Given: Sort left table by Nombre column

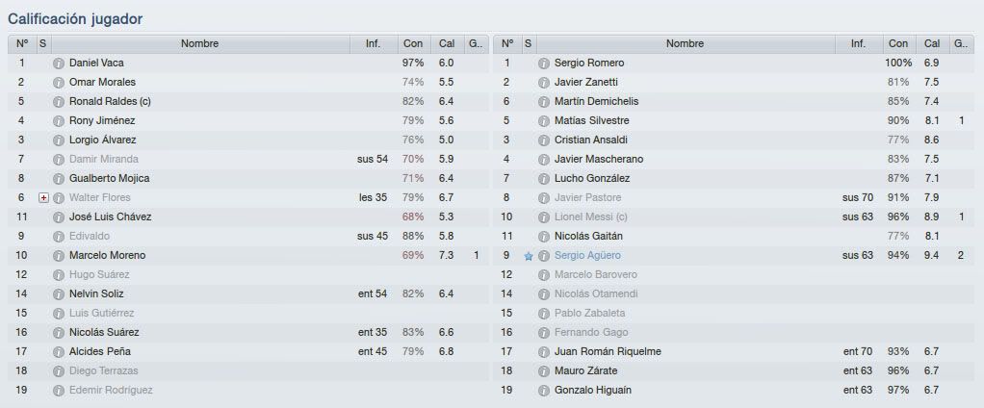Looking at the screenshot, I should click(x=200, y=44).
